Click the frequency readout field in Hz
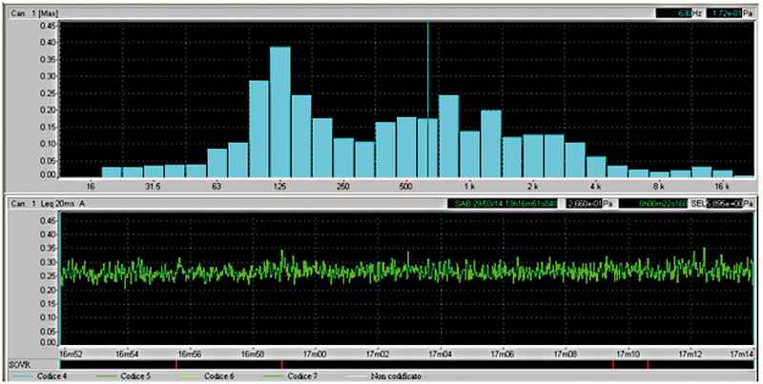763x384 pixels. coord(673,13)
